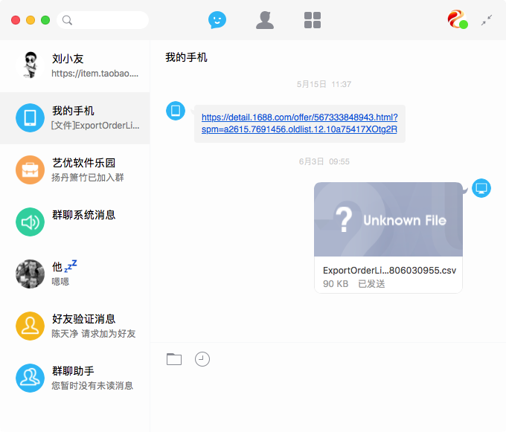Viewport: 506px width, 432px height.
Task: Open the Unknown File preview thumbnail
Action: click(x=388, y=219)
